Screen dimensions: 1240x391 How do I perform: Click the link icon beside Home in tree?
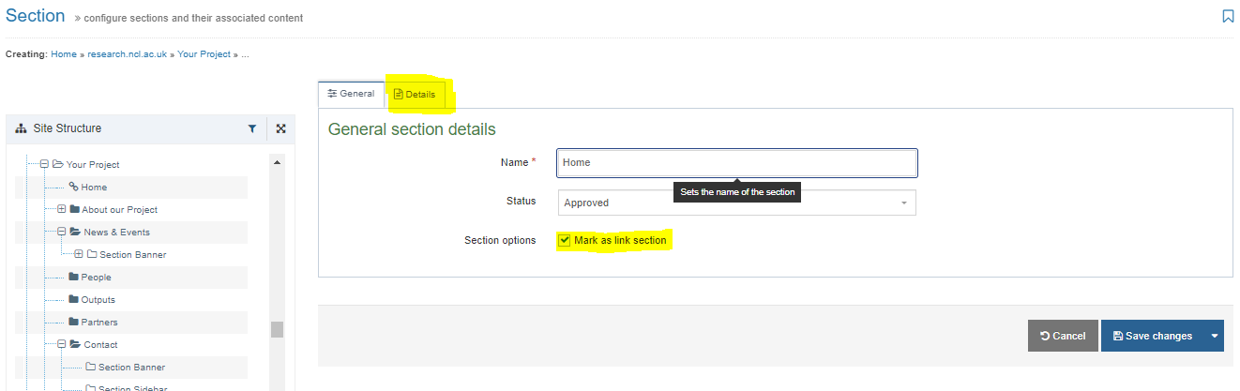coord(74,187)
